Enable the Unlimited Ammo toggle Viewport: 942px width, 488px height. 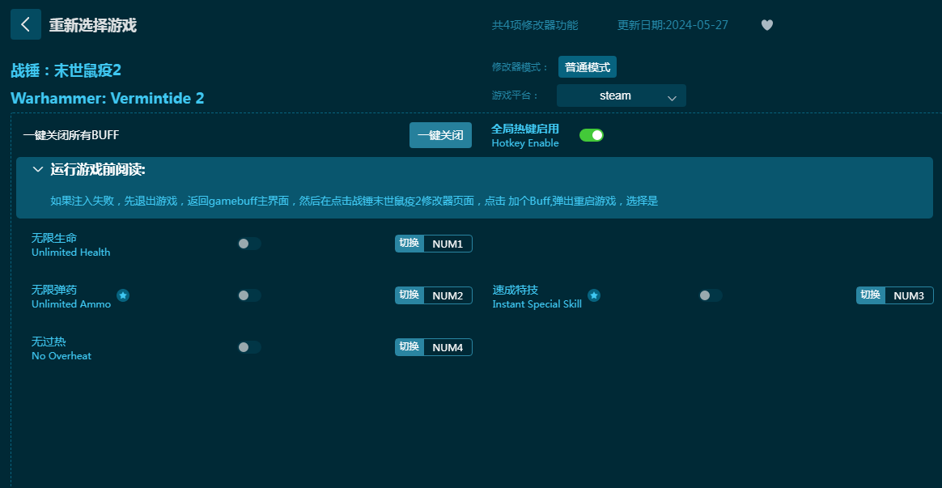249,295
